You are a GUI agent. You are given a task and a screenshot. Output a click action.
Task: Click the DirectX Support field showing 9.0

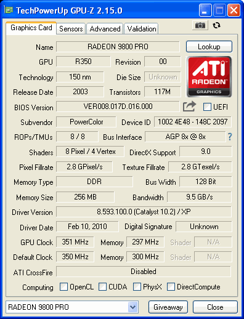pyautogui.click(x=206, y=151)
